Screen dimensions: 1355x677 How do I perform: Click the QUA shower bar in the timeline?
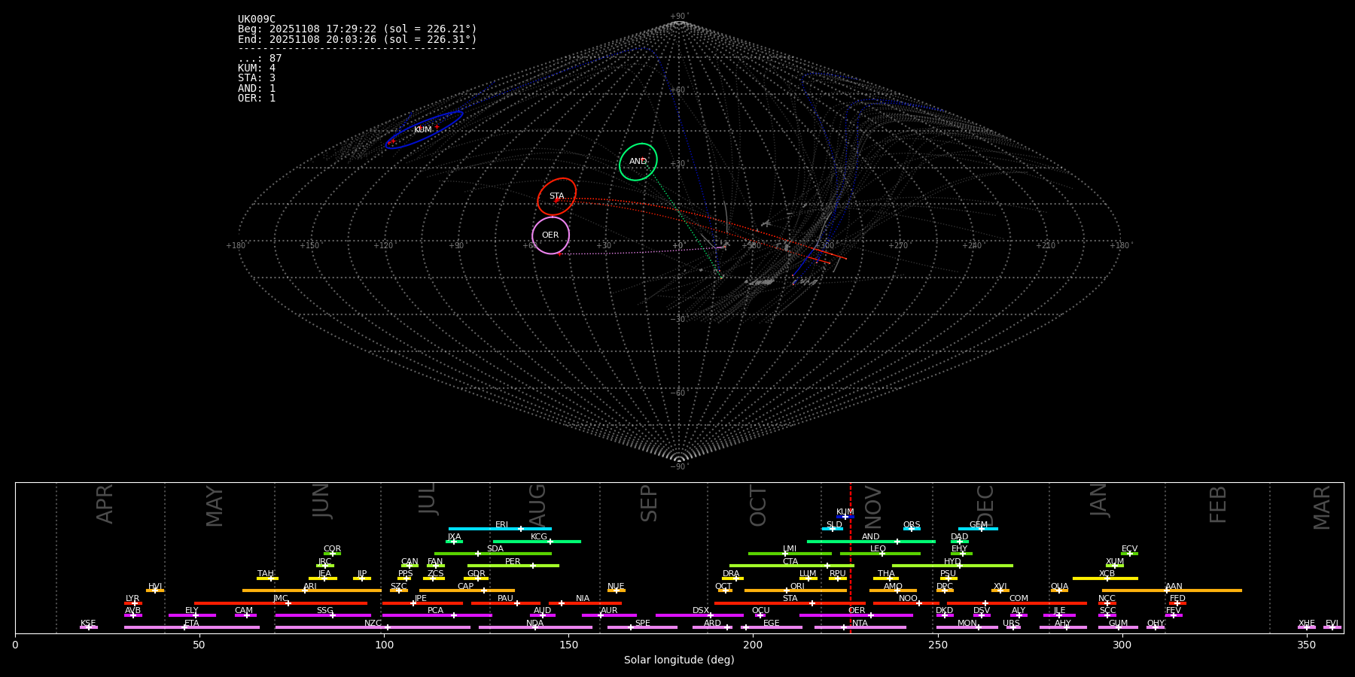coord(1059,590)
